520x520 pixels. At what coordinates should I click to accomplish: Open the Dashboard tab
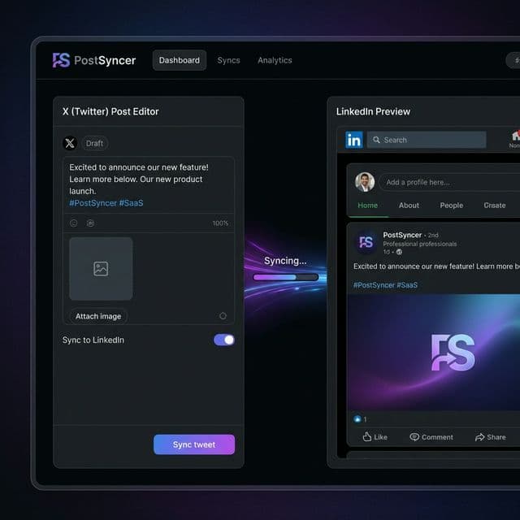(x=180, y=60)
